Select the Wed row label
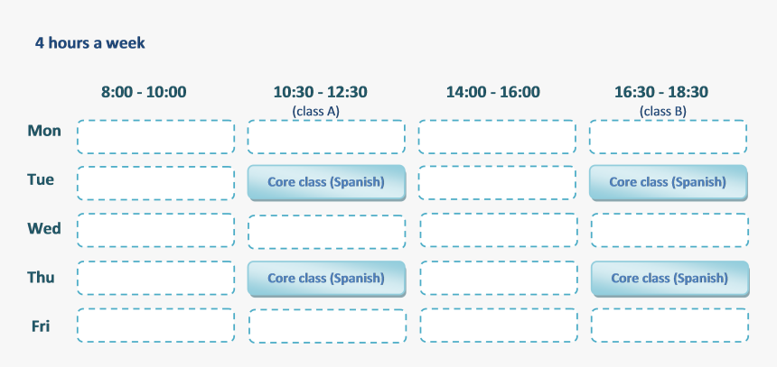This screenshot has width=777, height=367. click(x=44, y=229)
